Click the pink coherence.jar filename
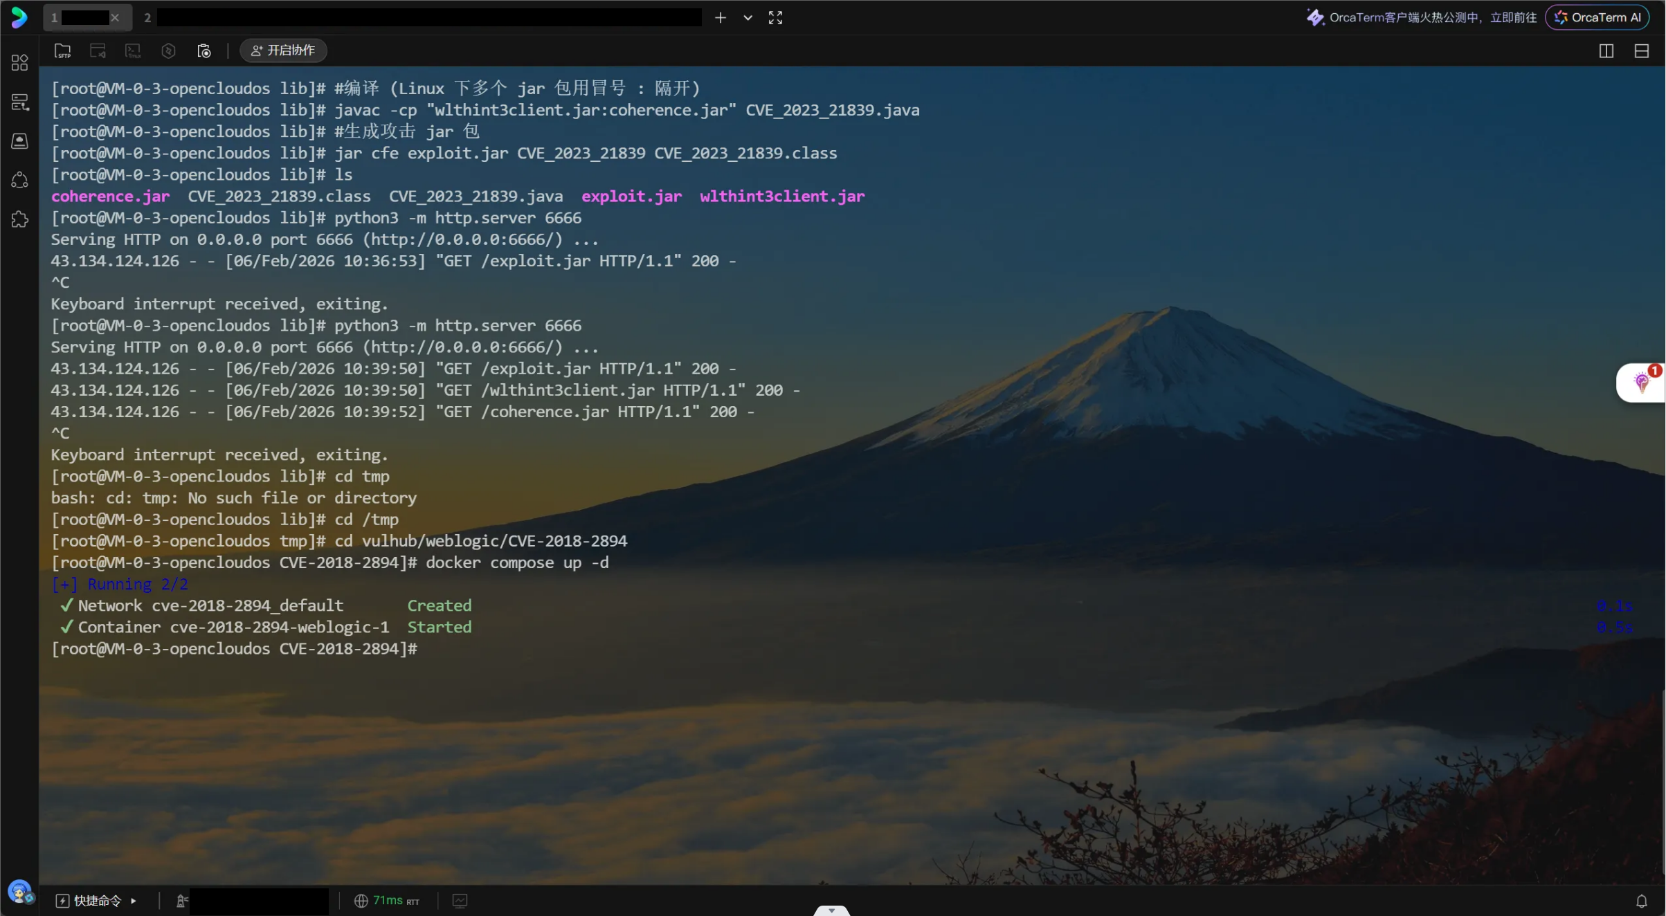Image resolution: width=1666 pixels, height=916 pixels. click(x=110, y=196)
